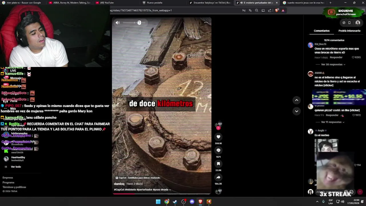The height and width of the screenshot is (206, 366).
Task: Click the browser address bar URL
Action: pos(142,10)
